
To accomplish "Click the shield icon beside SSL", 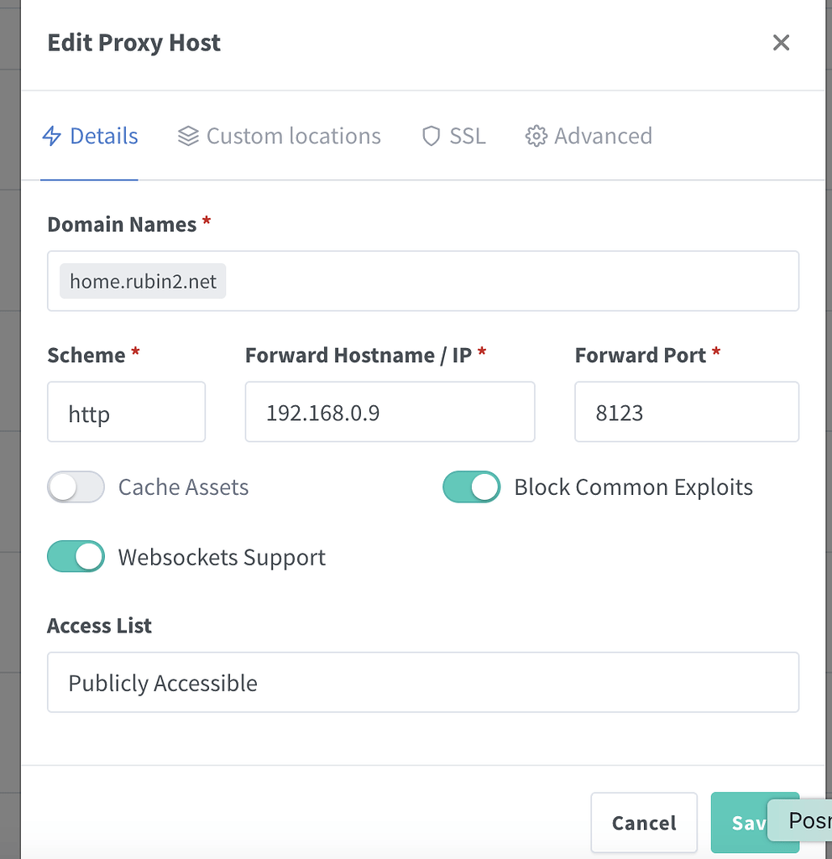I will coord(431,136).
